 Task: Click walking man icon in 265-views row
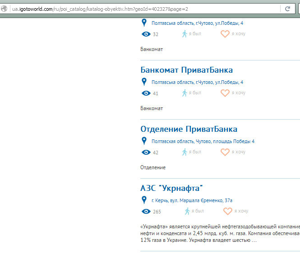(x=187, y=211)
